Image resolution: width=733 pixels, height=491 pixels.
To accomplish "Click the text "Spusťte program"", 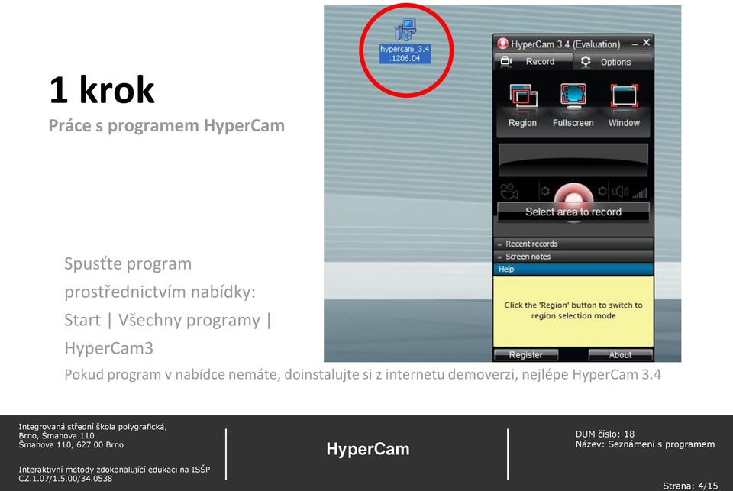I will (x=128, y=263).
